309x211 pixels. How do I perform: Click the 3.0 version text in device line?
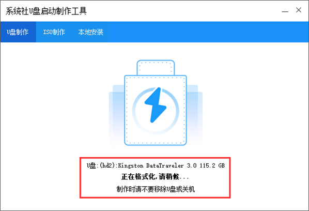[192, 165]
